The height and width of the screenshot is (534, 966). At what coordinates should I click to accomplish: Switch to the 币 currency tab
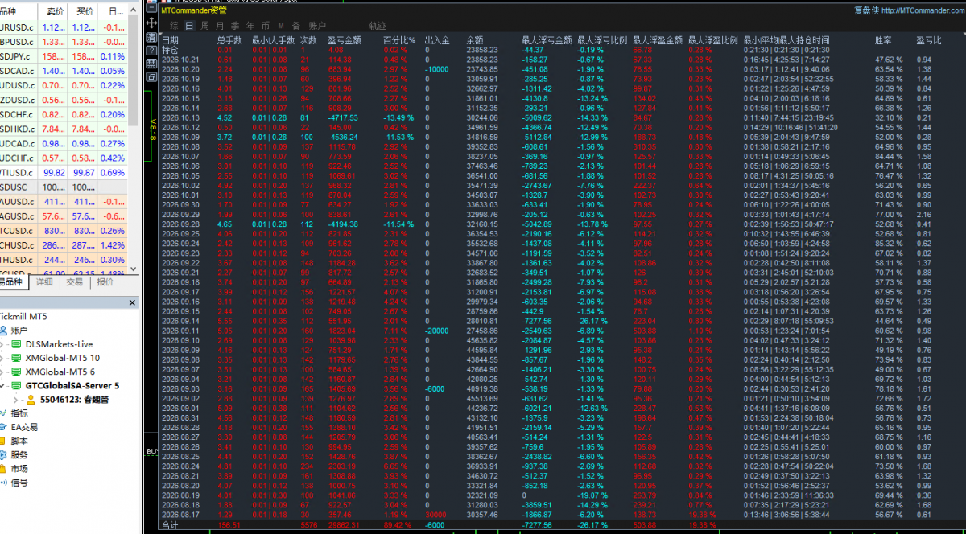(266, 26)
